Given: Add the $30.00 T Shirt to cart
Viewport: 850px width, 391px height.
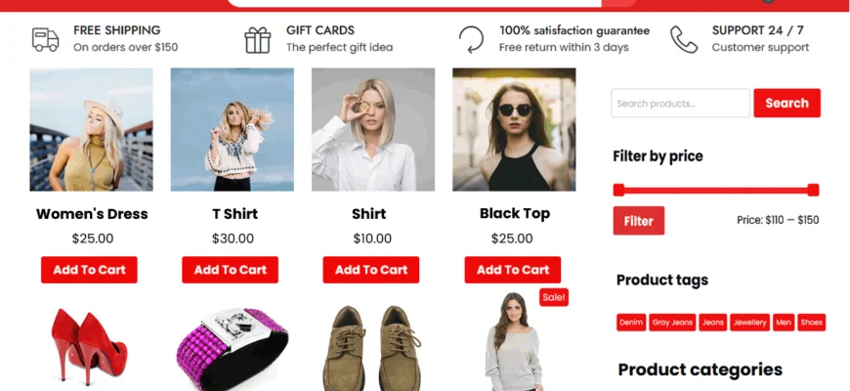Looking at the screenshot, I should coord(230,270).
